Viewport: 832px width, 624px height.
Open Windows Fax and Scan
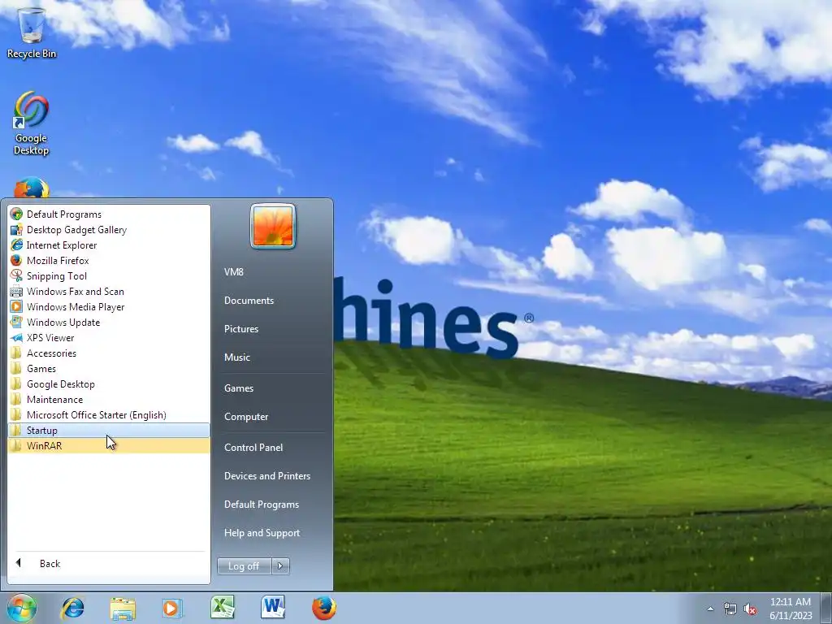click(x=109, y=292)
